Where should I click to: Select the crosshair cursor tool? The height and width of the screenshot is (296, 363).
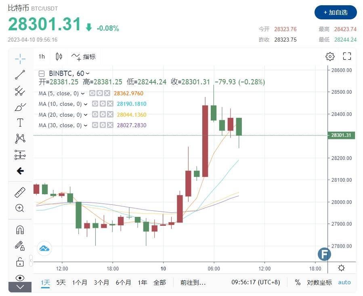pyautogui.click(x=20, y=59)
